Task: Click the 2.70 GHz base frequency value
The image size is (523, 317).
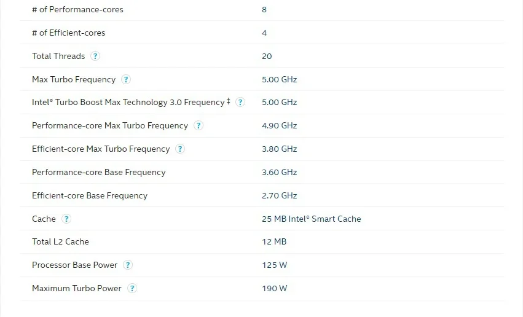Action: coord(279,195)
